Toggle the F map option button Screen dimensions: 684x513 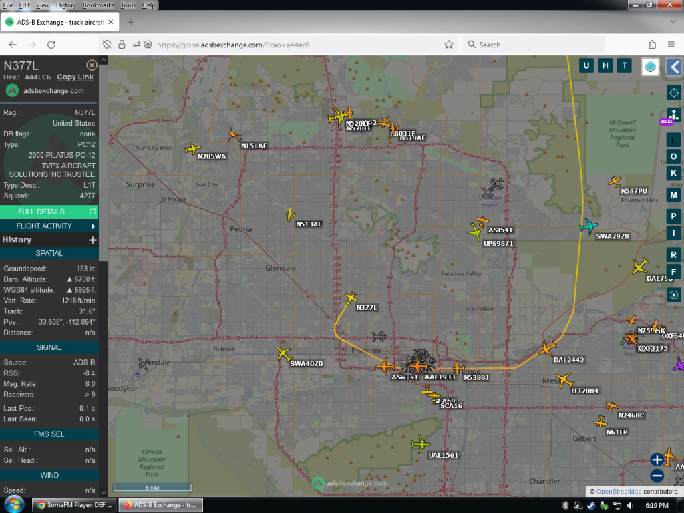(673, 271)
